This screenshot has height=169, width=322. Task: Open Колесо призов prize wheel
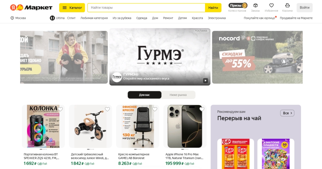(x=237, y=8)
